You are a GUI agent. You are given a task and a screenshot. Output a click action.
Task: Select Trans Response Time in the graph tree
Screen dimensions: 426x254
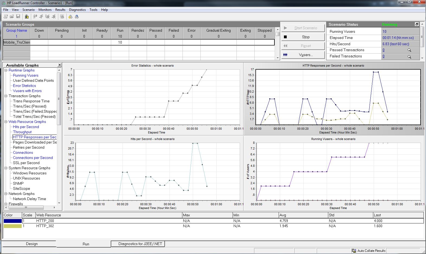point(31,101)
